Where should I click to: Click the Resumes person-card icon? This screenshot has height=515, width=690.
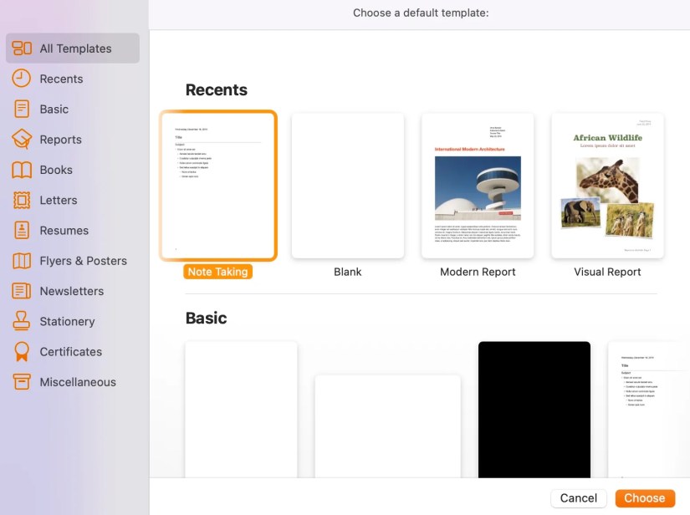[22, 230]
